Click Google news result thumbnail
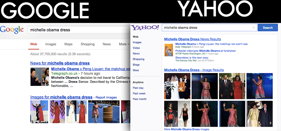This screenshot has height=131, width=281. pos(39,77)
